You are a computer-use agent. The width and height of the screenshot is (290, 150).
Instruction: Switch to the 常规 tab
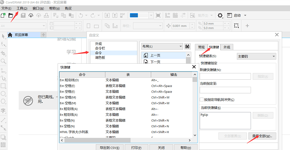(x=201, y=47)
